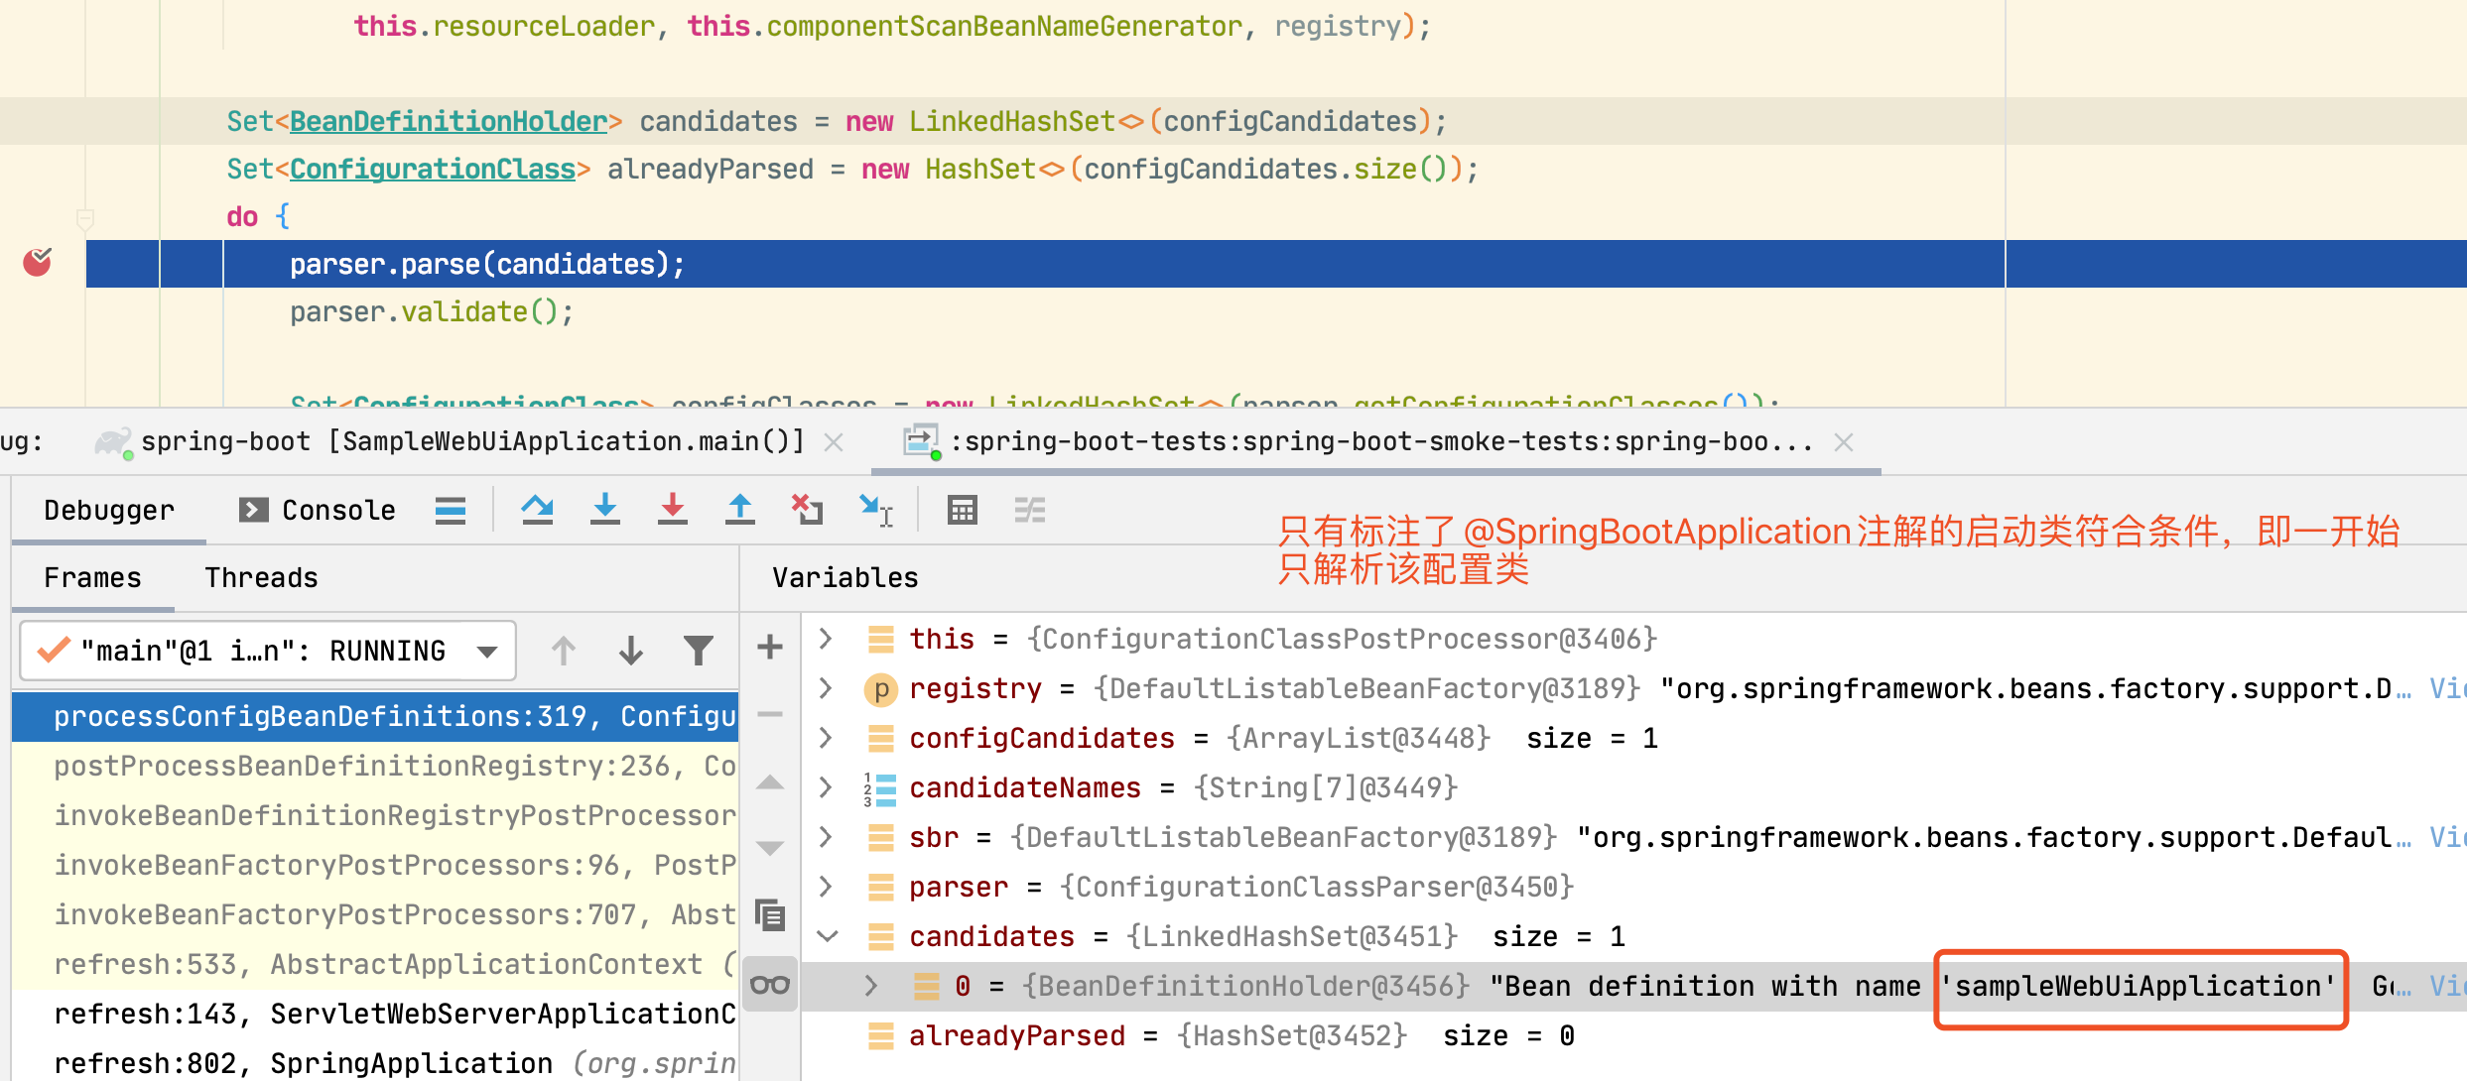Open ConfigurationClass link in code

[433, 169]
